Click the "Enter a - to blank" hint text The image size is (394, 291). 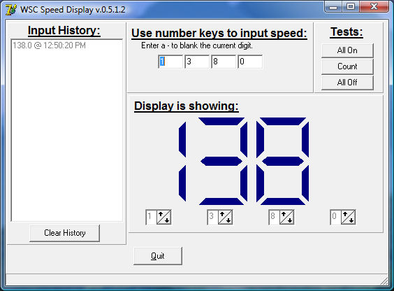pos(197,45)
